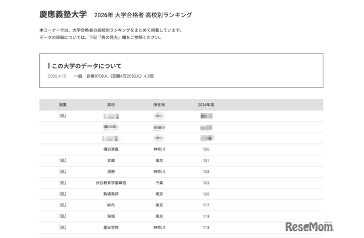Click the value 123 for 渋谷教育学園幕張
The image size is (364, 238).
pyautogui.click(x=206, y=183)
